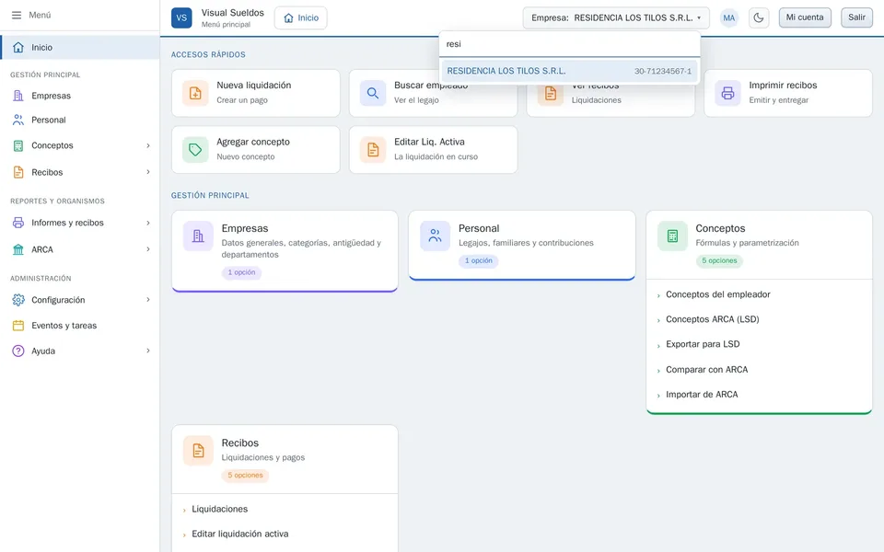The height and width of the screenshot is (552, 884).
Task: Click the Recibos card document icon
Action: (198, 451)
